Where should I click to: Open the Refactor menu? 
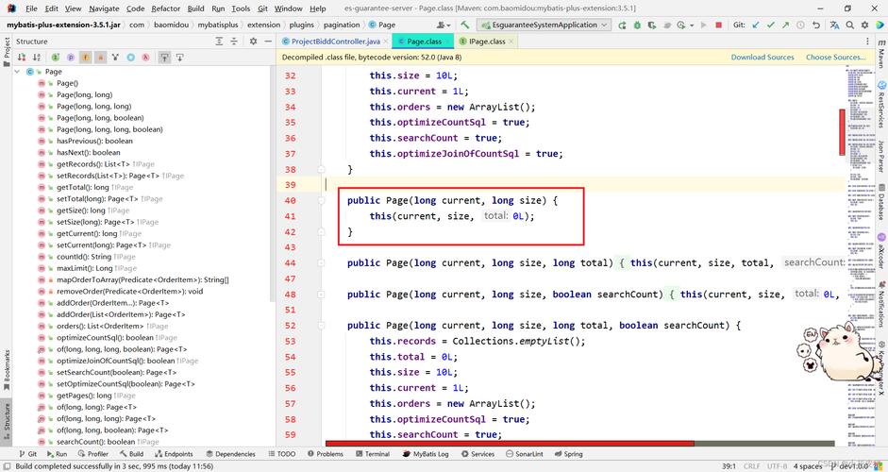[165, 8]
